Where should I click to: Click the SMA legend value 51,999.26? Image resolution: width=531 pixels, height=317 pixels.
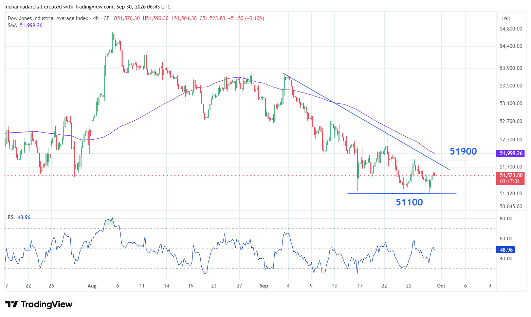tap(31, 25)
